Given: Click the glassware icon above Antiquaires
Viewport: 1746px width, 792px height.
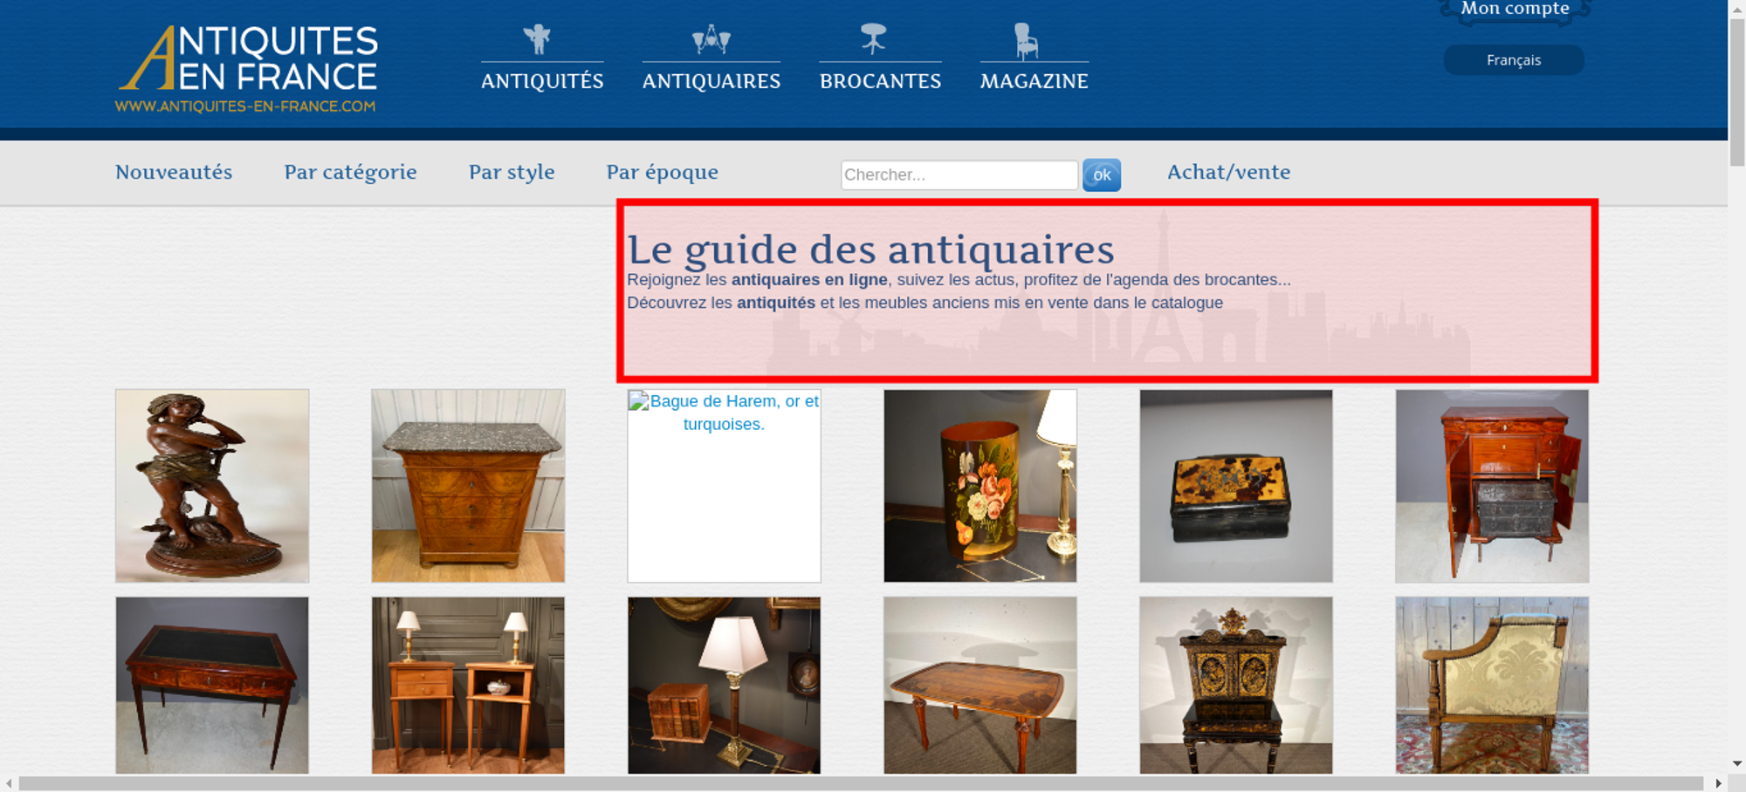Looking at the screenshot, I should point(711,39).
